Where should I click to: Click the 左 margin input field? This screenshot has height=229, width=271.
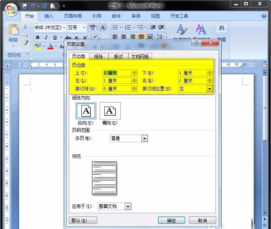point(117,80)
